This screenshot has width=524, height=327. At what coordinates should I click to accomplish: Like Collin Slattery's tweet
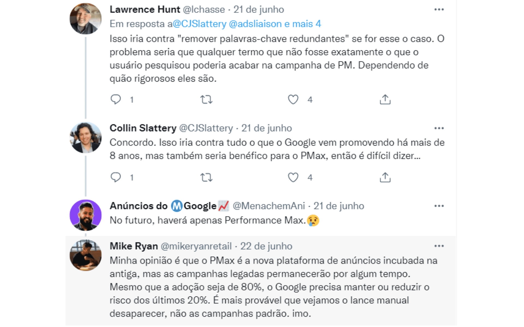(293, 177)
